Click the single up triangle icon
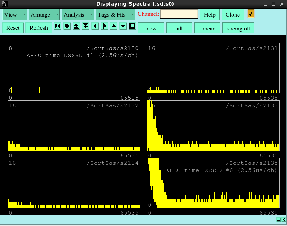The image size is (287, 226). [114, 26]
